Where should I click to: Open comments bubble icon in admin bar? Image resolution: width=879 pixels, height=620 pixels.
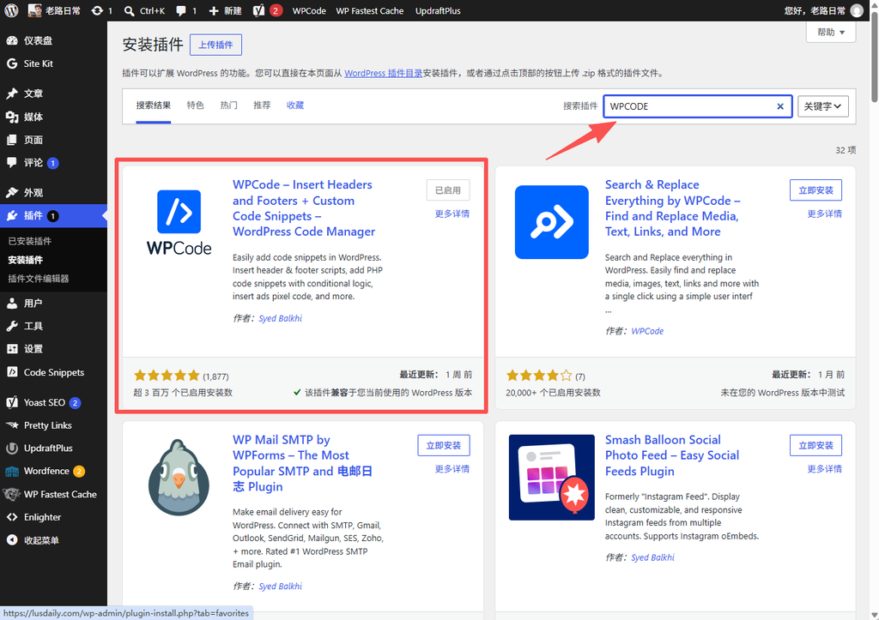pos(180,10)
